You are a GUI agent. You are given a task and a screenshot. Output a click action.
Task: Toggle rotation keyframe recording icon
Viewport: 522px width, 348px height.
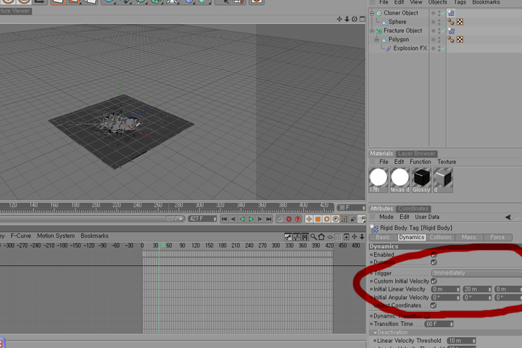coord(326,219)
